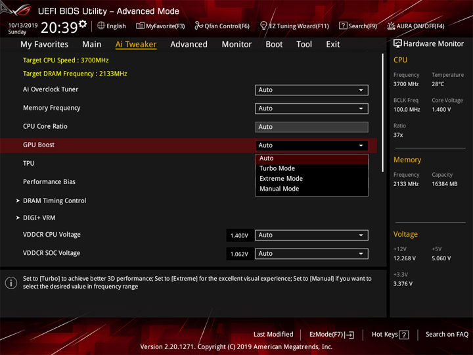Click Target DRAM Frequency : 2133MHz text
The width and height of the screenshot is (473, 355).
coord(75,74)
